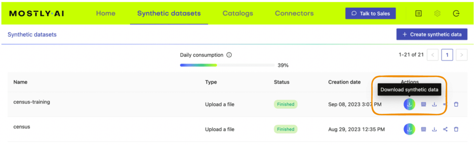
Task: Share the census dataset
Action: tap(445, 129)
